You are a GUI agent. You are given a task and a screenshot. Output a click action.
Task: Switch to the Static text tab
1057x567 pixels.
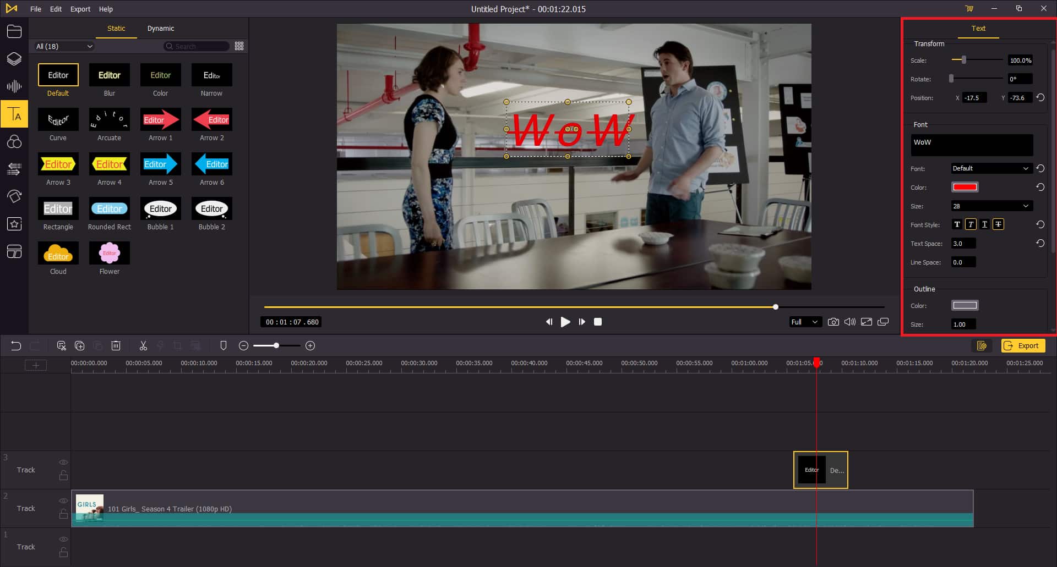(x=116, y=29)
